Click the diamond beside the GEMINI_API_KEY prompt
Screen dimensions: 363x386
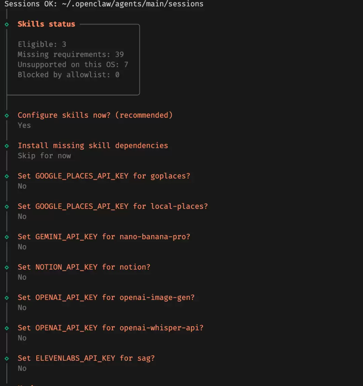coord(7,237)
